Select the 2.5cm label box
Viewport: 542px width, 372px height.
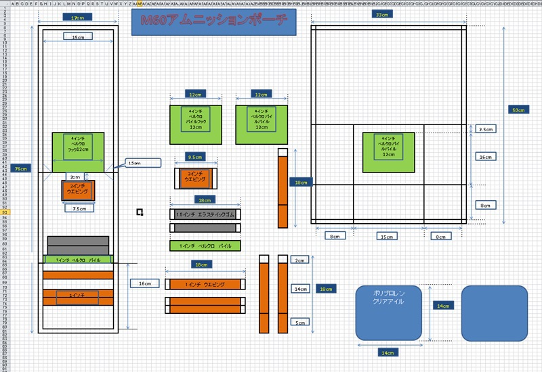(486, 129)
